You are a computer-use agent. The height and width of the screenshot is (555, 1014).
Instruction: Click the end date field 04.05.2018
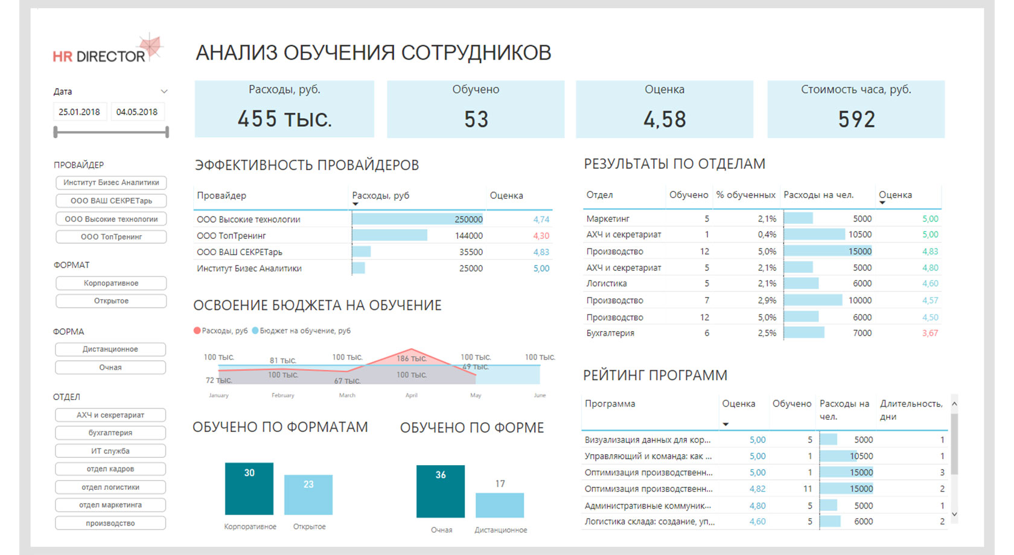[x=137, y=112]
